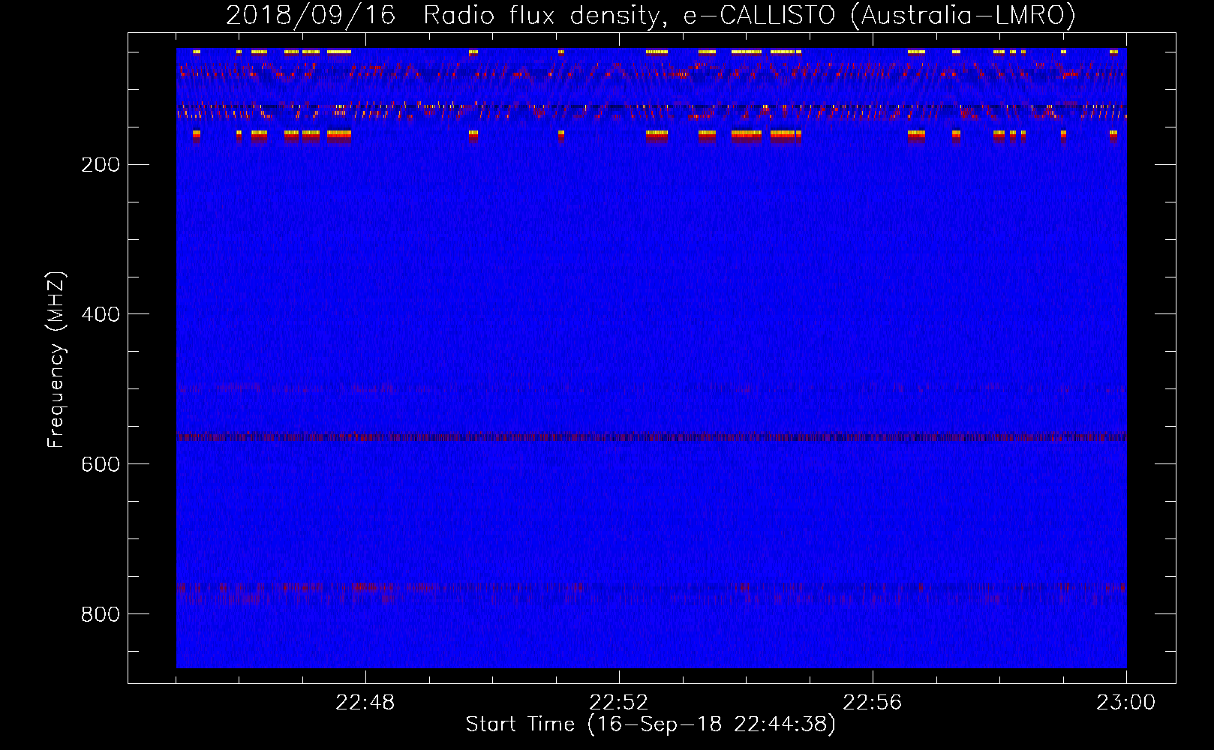Click the 'Start Time (16-Sep-18 22:44:38)' label
Viewport: 1214px width, 750px height.
pyautogui.click(x=651, y=724)
